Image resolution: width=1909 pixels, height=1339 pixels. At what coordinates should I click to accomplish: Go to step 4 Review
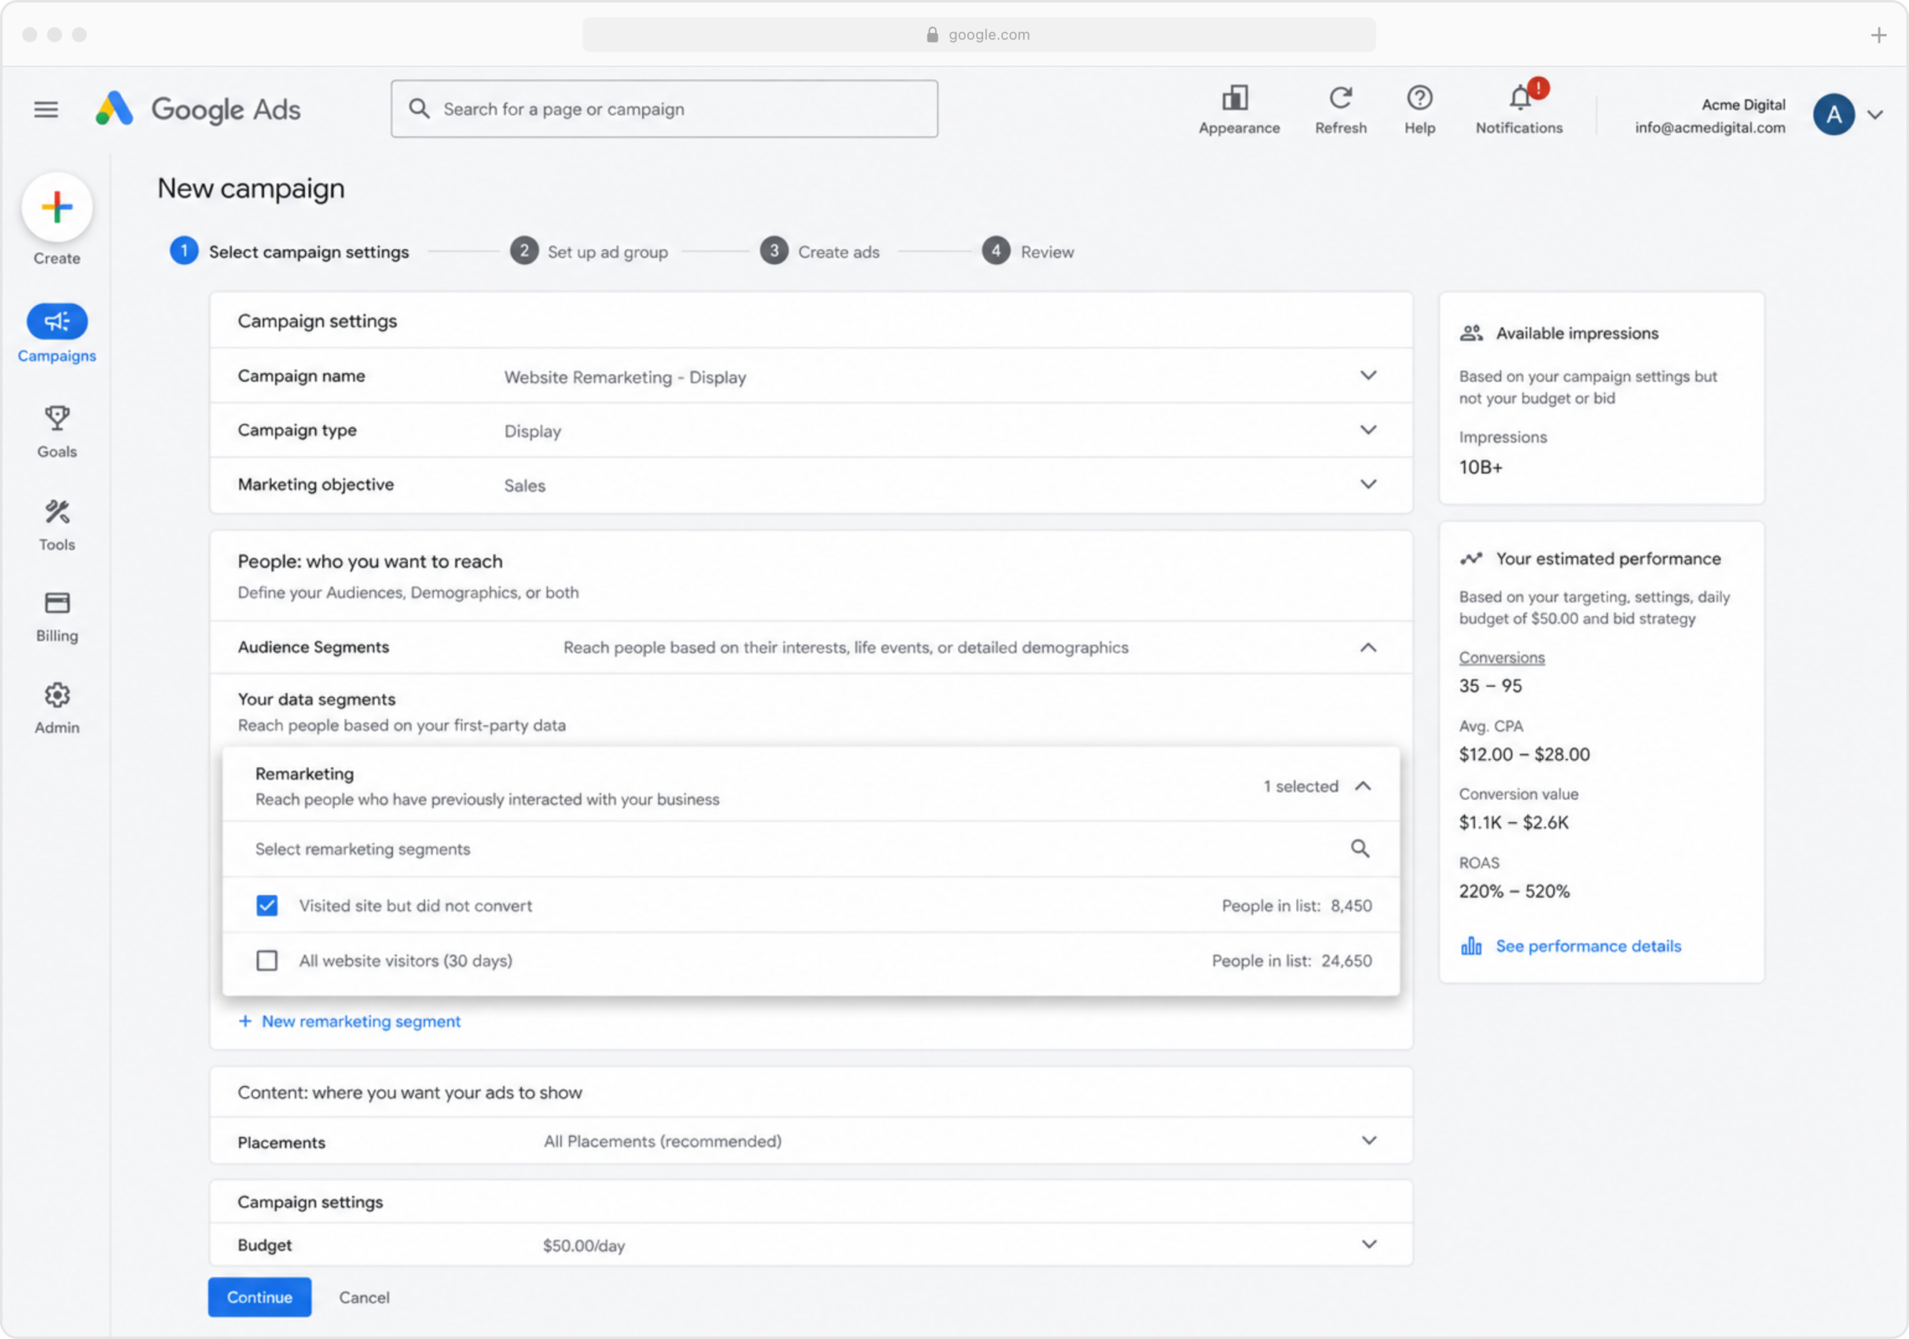1028,251
